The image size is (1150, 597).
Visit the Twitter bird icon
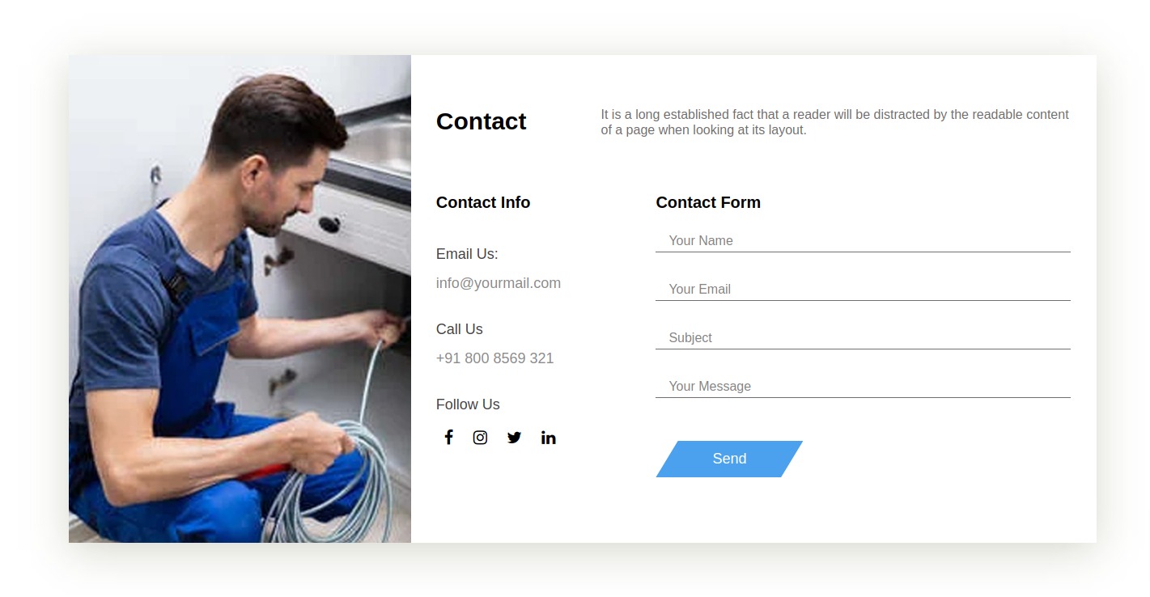coord(514,438)
